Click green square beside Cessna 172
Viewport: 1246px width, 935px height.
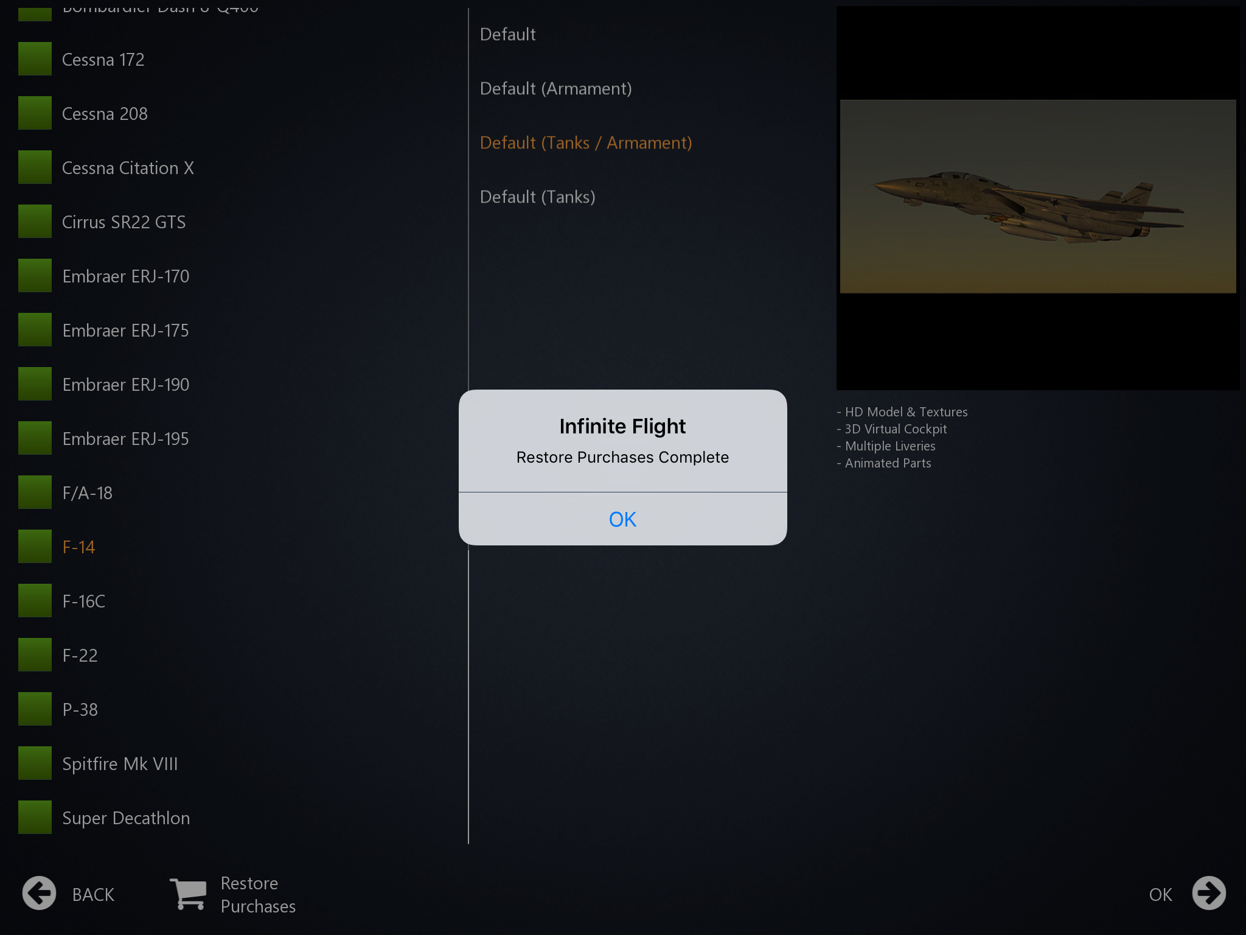[35, 59]
